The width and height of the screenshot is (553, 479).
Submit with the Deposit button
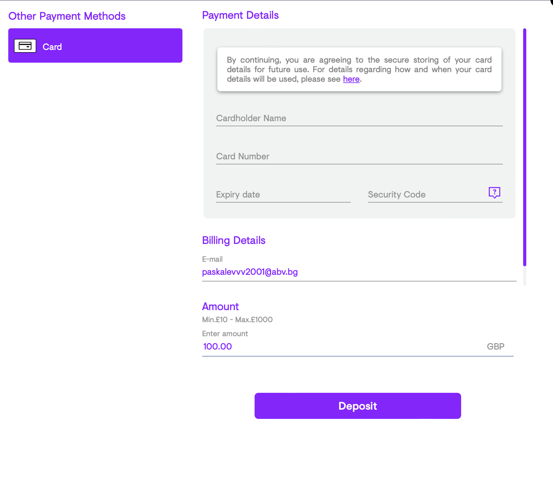[x=358, y=406]
